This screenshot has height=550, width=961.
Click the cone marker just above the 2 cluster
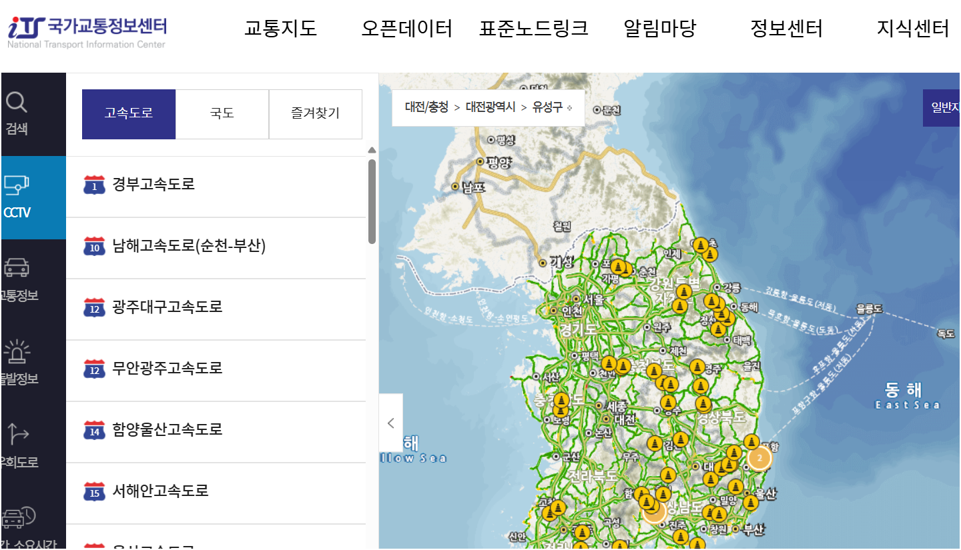click(751, 442)
